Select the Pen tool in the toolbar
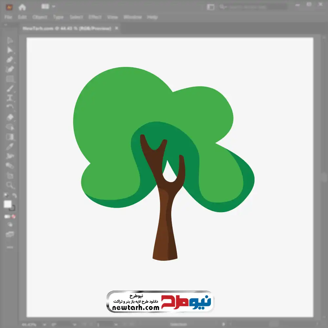This screenshot has height=328, width=328. [10, 60]
